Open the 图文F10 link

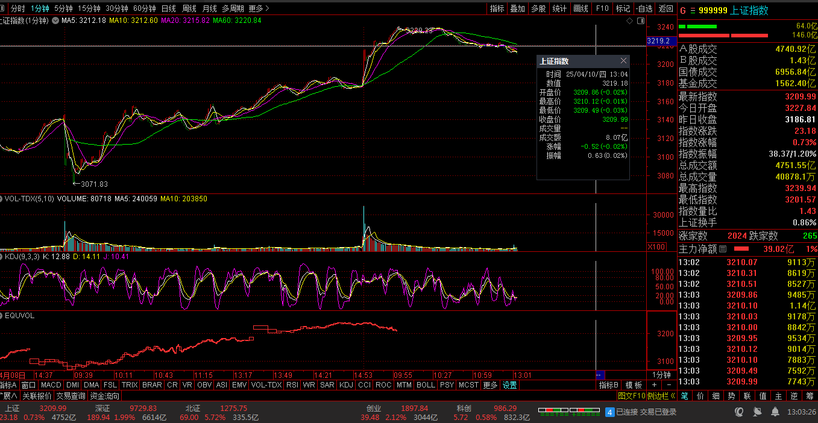pyautogui.click(x=632, y=396)
